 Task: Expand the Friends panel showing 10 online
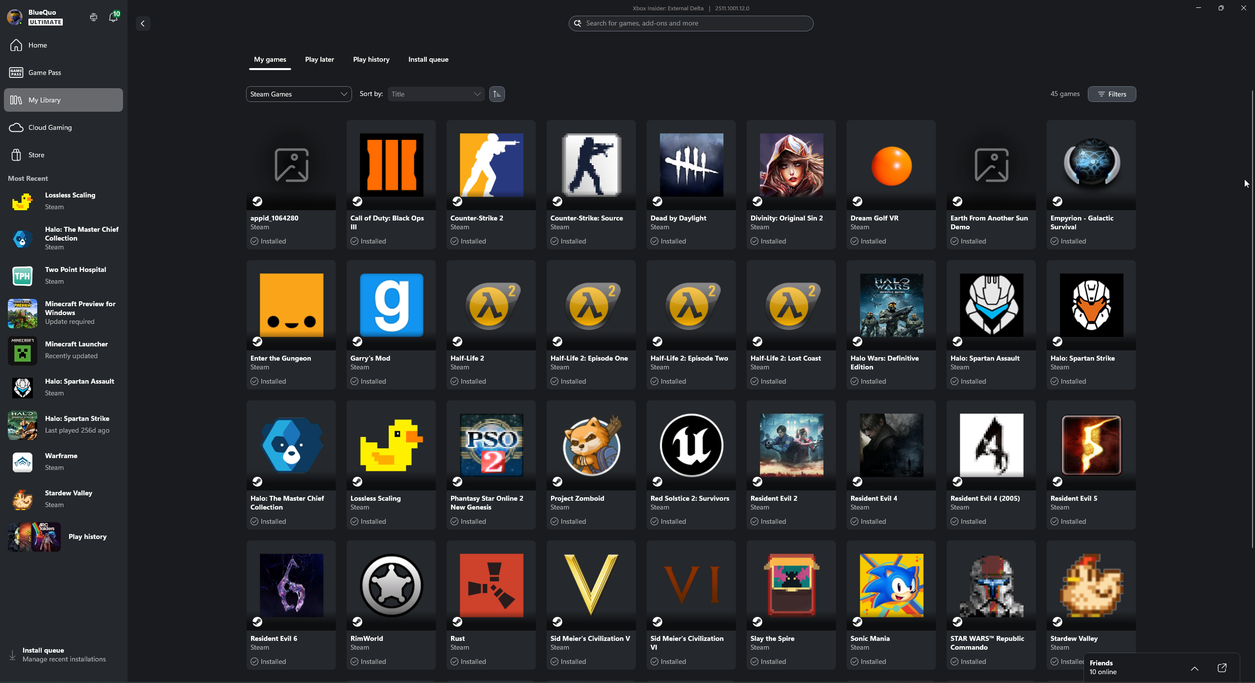pos(1195,668)
